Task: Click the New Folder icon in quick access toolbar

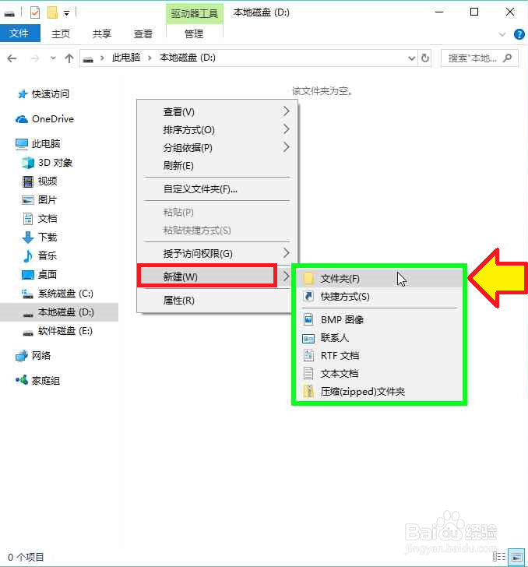Action: 52,13
